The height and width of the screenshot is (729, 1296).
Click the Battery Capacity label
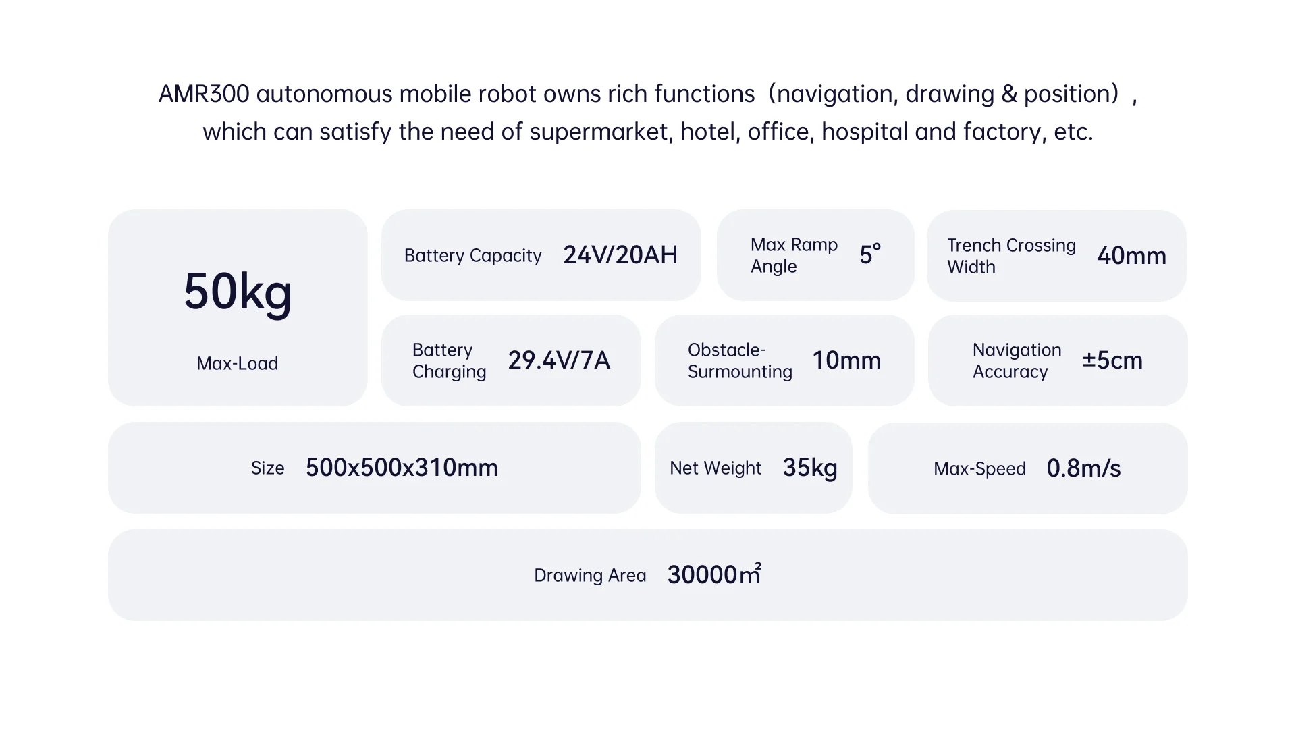473,255
